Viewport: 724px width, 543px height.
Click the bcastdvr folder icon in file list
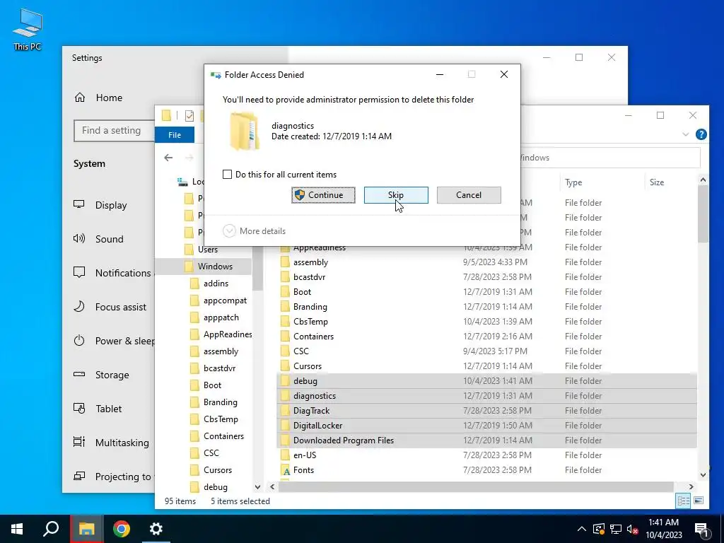pyautogui.click(x=286, y=277)
